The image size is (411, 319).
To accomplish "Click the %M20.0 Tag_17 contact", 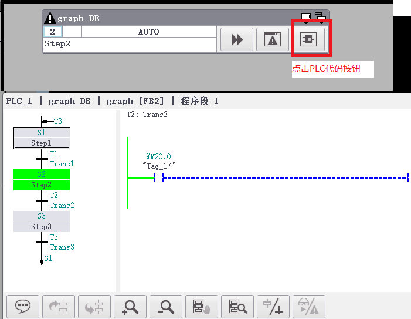I will 159,177.
